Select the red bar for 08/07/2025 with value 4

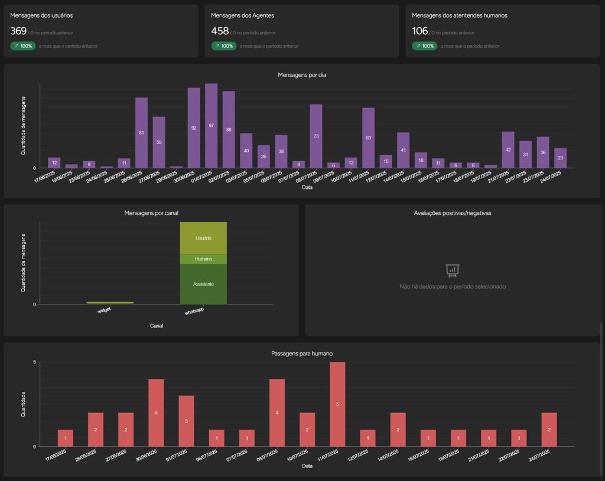click(x=277, y=413)
